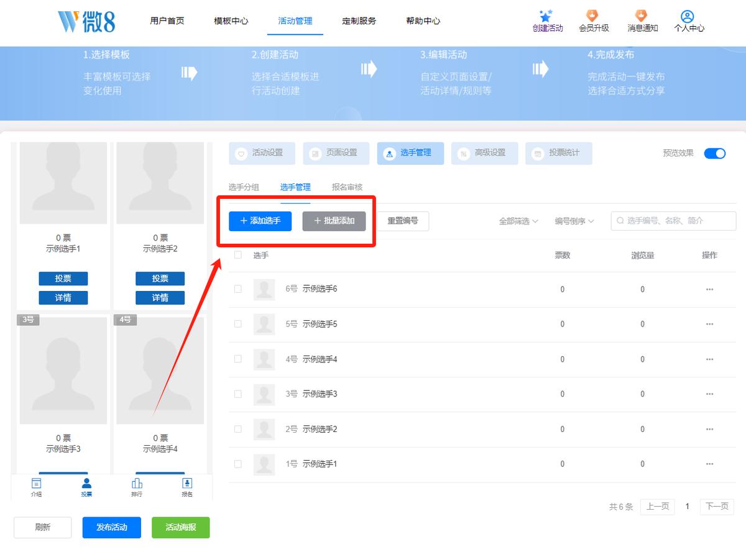The image size is (746, 552).
Task: Click the 微8 logo
Action: pyautogui.click(x=86, y=21)
